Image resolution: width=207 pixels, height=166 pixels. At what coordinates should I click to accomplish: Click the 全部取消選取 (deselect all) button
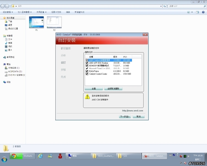pyautogui.click(x=113, y=89)
